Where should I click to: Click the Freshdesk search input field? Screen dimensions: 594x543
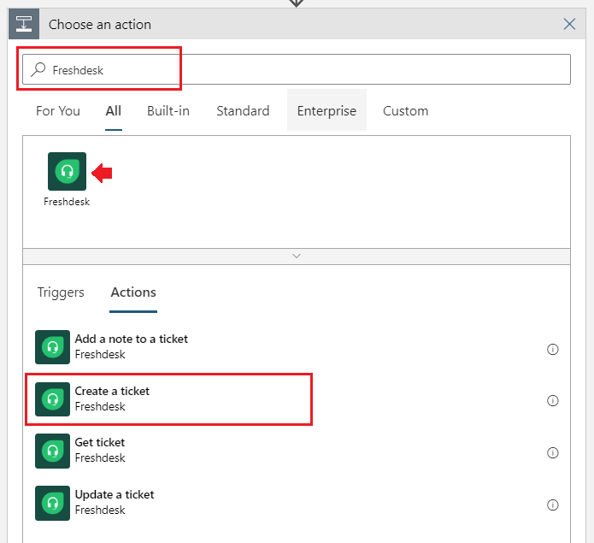(x=297, y=69)
